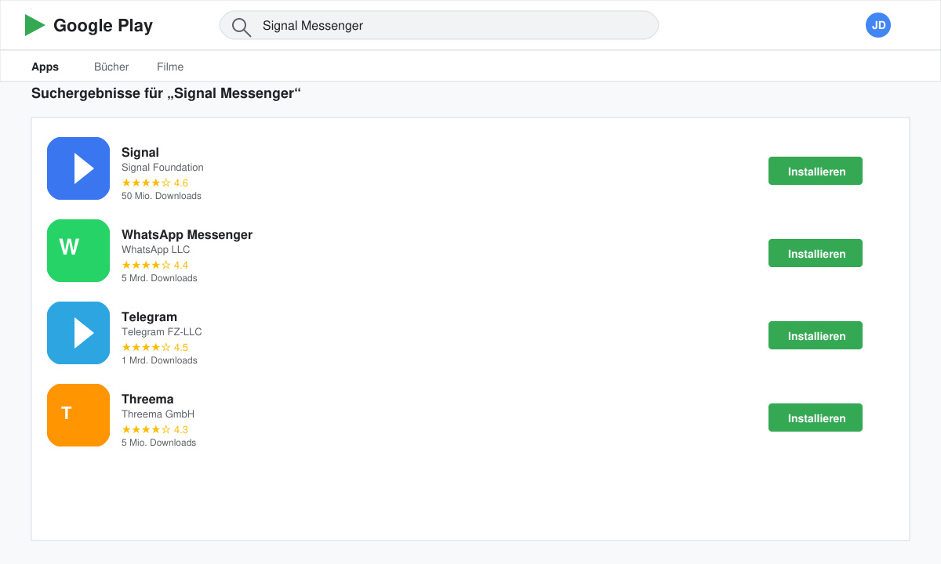The height and width of the screenshot is (564, 941).
Task: Click the Google Play triangle logo
Action: click(x=35, y=25)
